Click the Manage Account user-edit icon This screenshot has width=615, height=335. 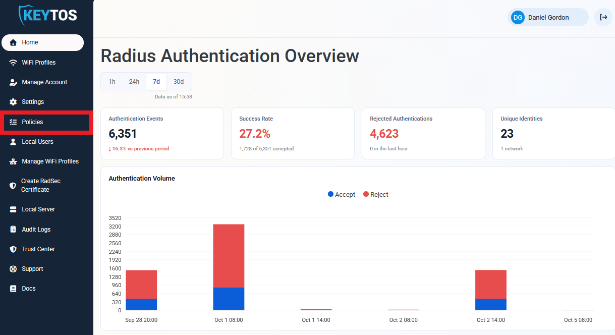click(13, 82)
